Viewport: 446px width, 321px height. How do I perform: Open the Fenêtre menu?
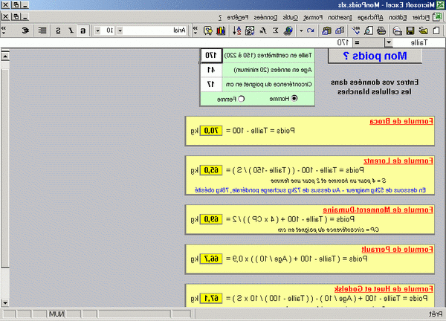tap(238, 17)
